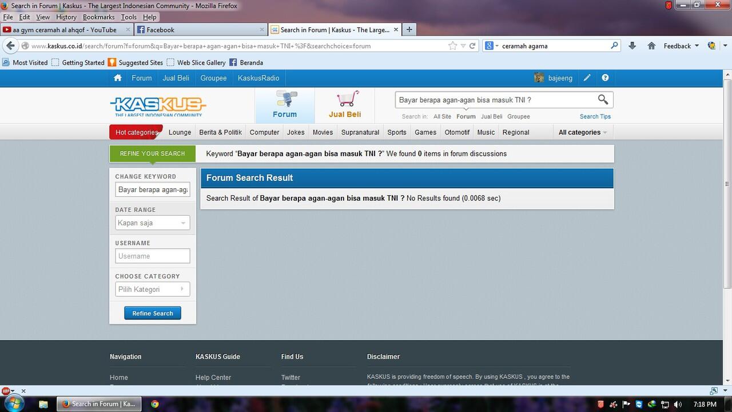The height and width of the screenshot is (412, 732).
Task: Open the Web Slice Gallery bookmark
Action: click(x=196, y=62)
